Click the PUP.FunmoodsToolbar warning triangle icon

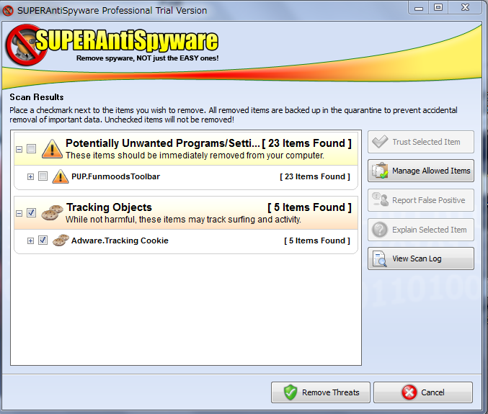[60, 176]
